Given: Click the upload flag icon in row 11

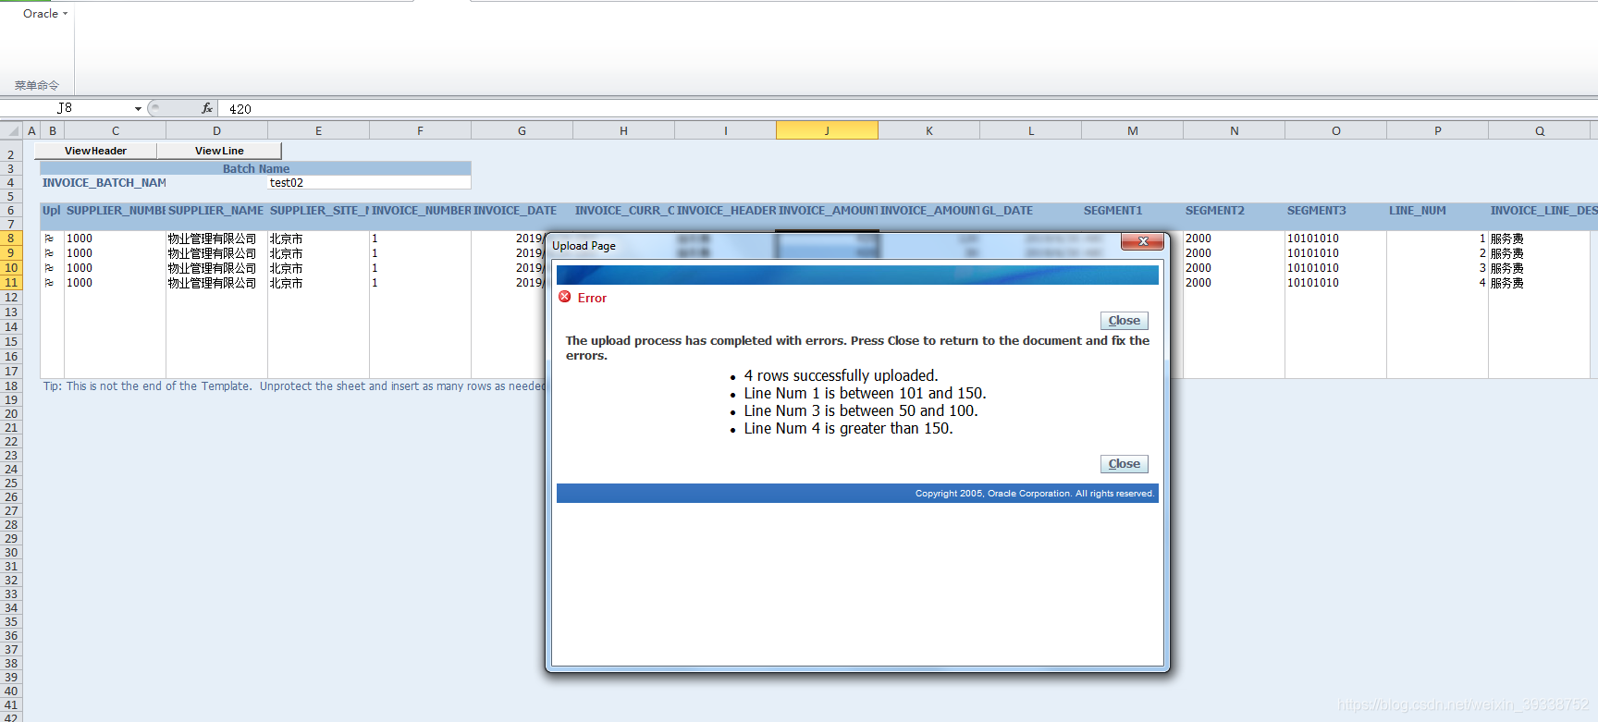Looking at the screenshot, I should click(50, 283).
